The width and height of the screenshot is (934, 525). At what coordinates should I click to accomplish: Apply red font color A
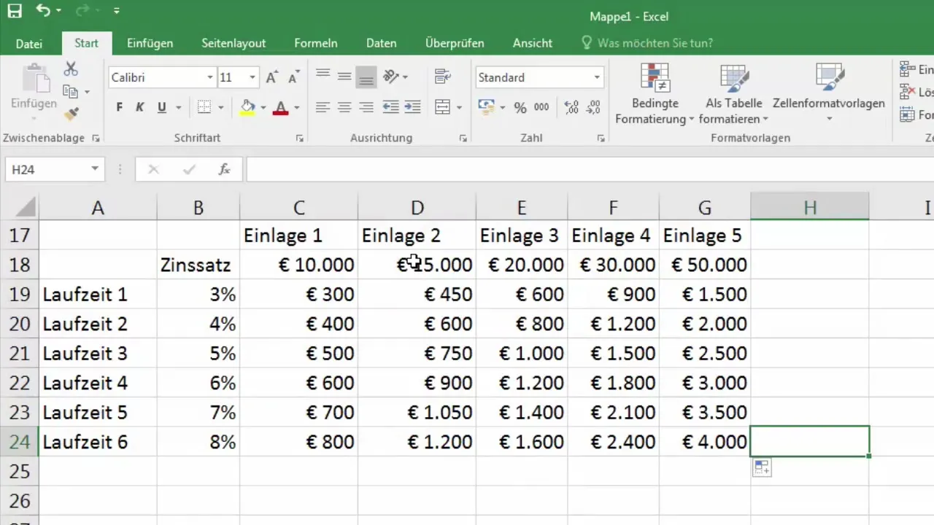pos(281,108)
